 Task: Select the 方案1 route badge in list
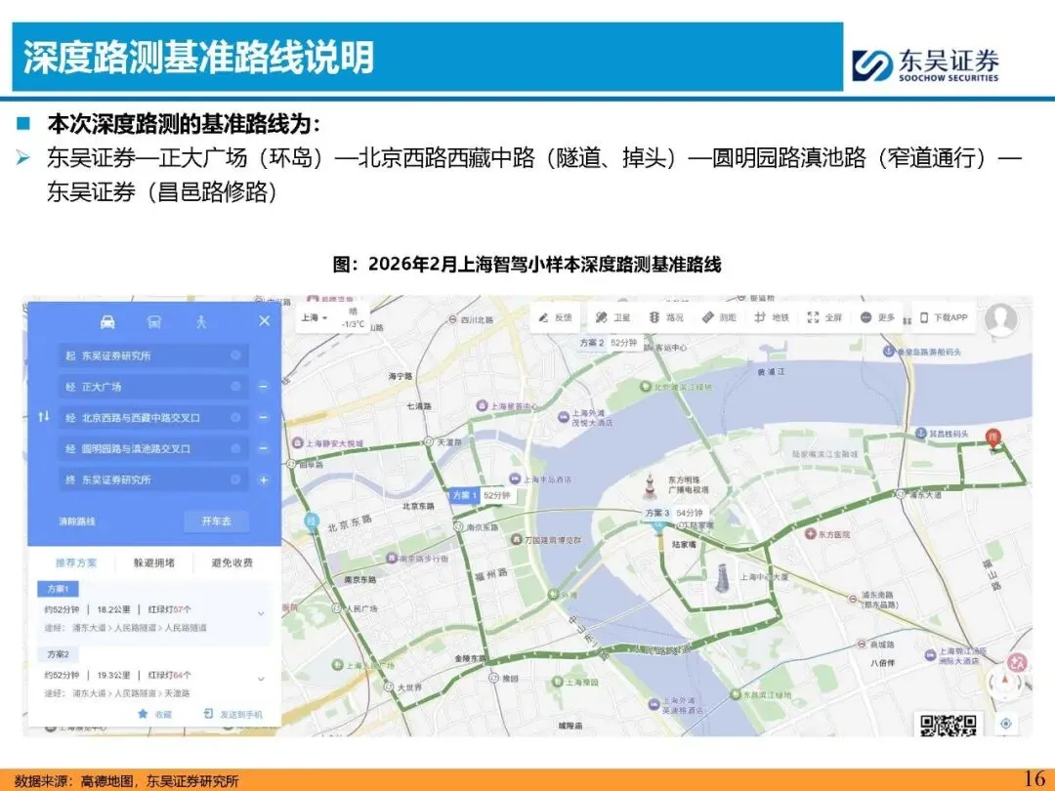[58, 589]
